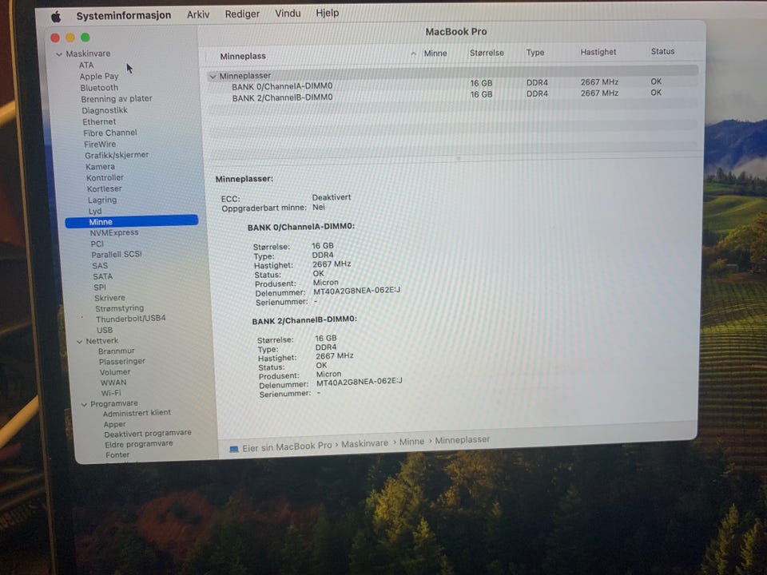Select Kontroller in sidebar
767x575 pixels.
coord(105,178)
